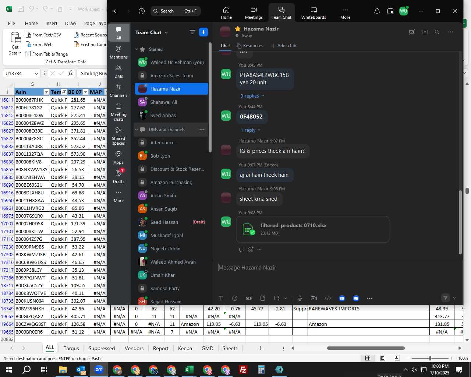Open the Excel File menu
The image size is (471, 377).
[x=12, y=23]
